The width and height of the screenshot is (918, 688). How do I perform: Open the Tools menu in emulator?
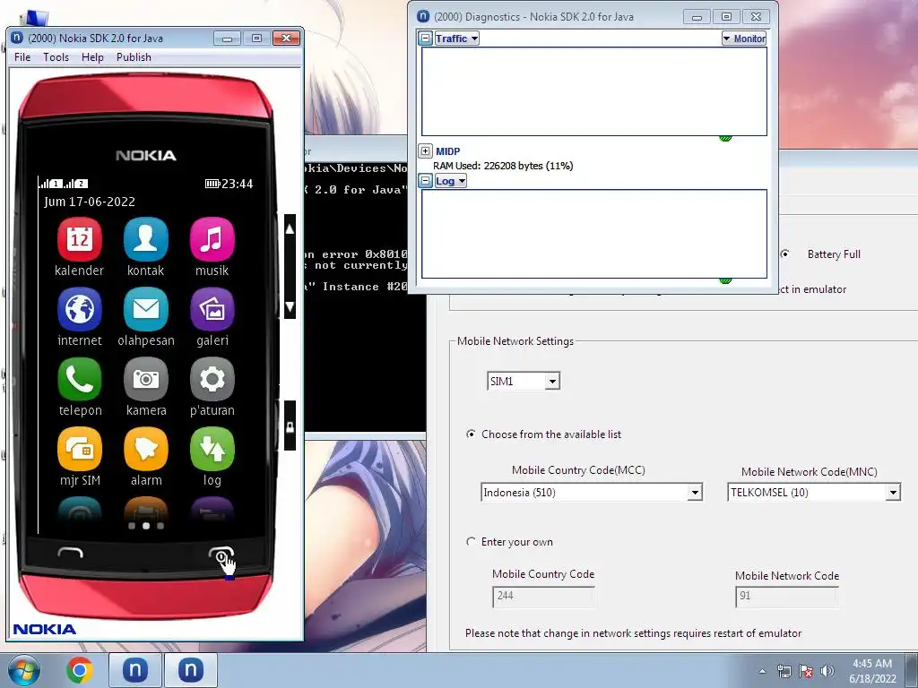click(56, 57)
